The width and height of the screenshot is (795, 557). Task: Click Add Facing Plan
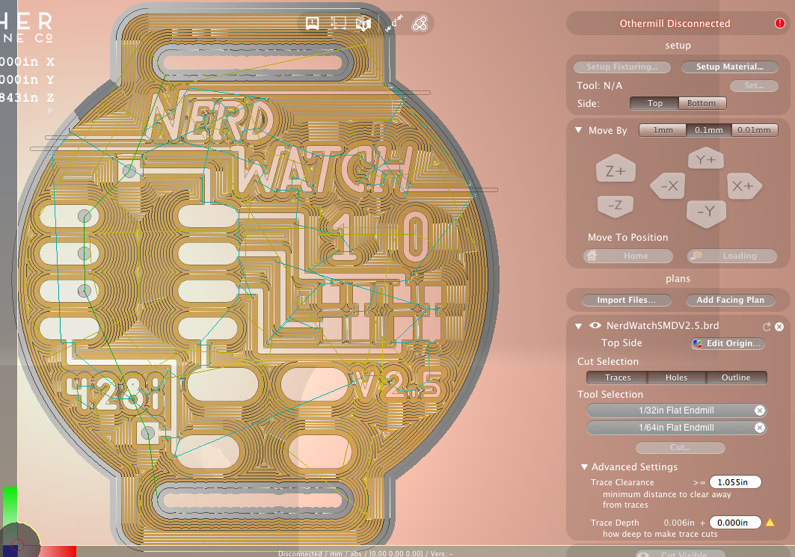tap(730, 300)
